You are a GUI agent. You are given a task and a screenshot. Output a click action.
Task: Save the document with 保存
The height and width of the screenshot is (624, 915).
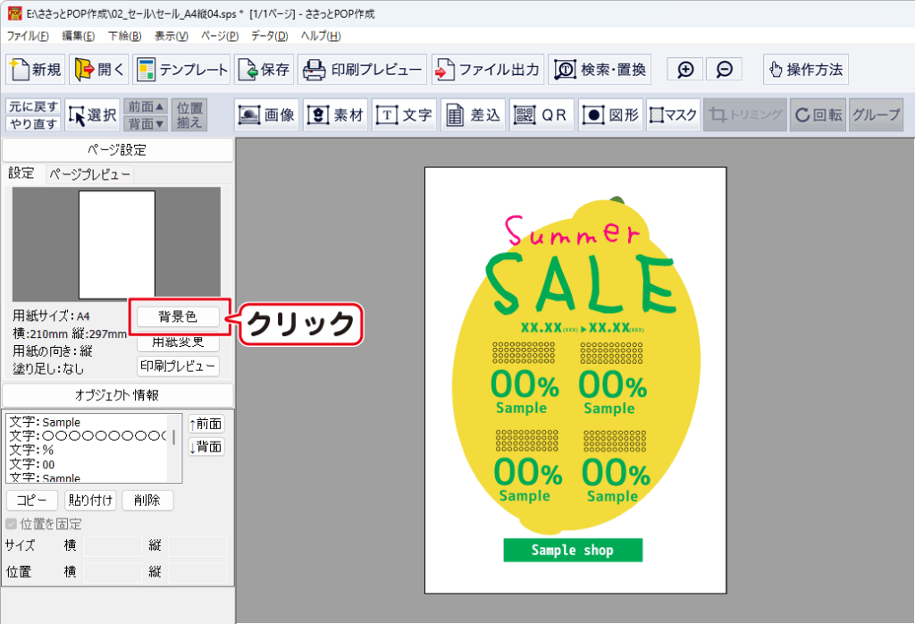click(x=264, y=70)
